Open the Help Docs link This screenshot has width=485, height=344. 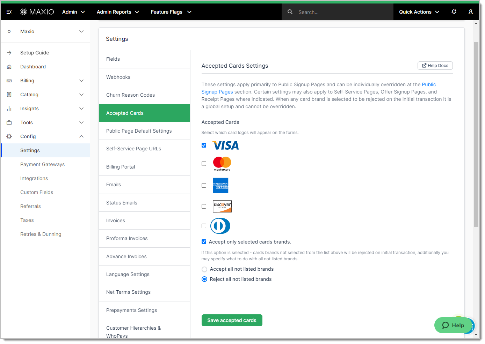point(435,66)
